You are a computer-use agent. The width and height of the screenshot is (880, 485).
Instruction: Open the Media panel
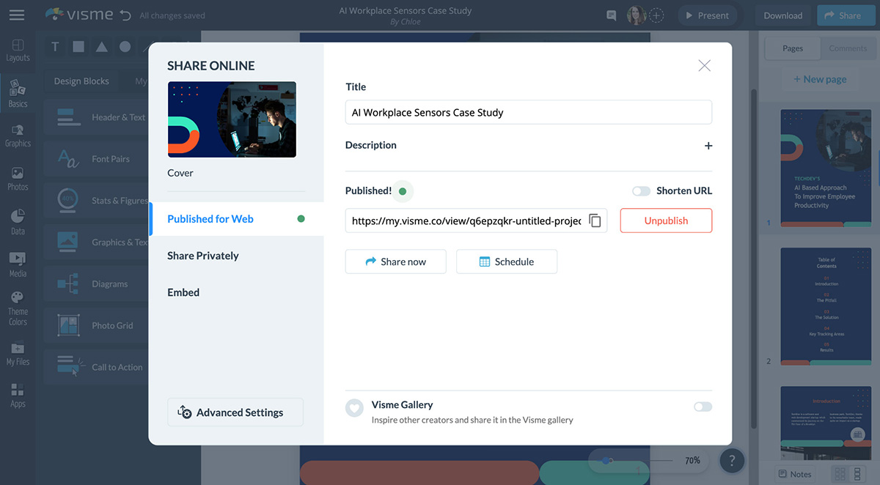click(18, 261)
